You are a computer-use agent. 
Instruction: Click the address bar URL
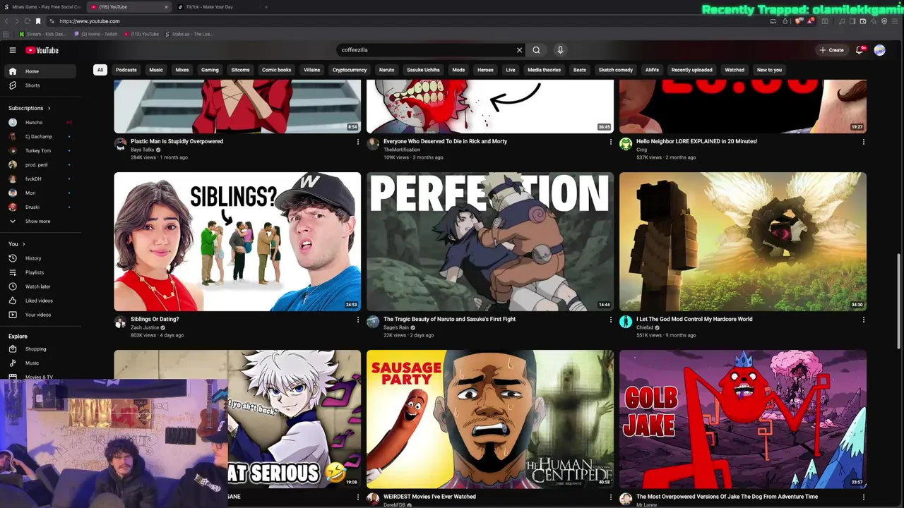pyautogui.click(x=90, y=21)
